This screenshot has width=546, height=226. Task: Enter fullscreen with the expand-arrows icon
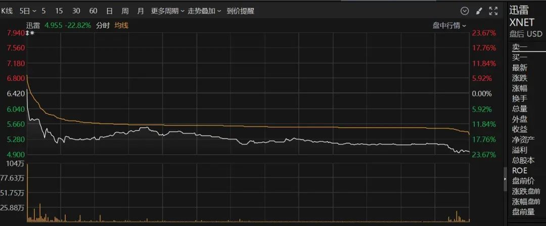[x=493, y=11]
